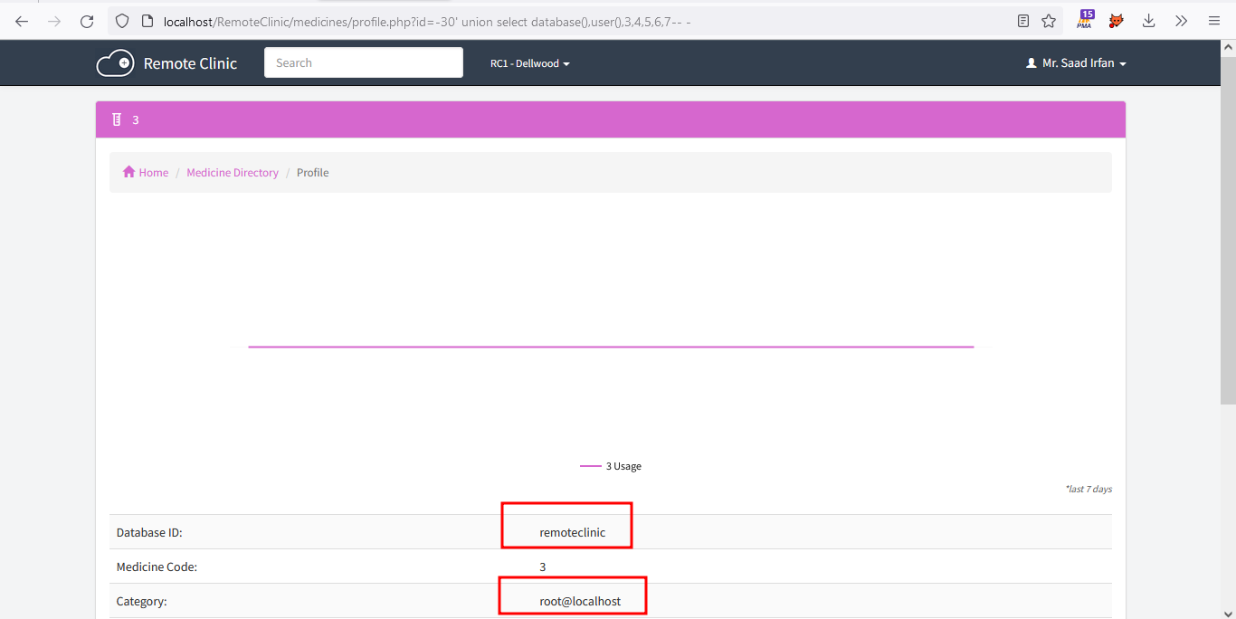Select the remoteclinic database value
Screen dimensions: 1236x619
[572, 533]
